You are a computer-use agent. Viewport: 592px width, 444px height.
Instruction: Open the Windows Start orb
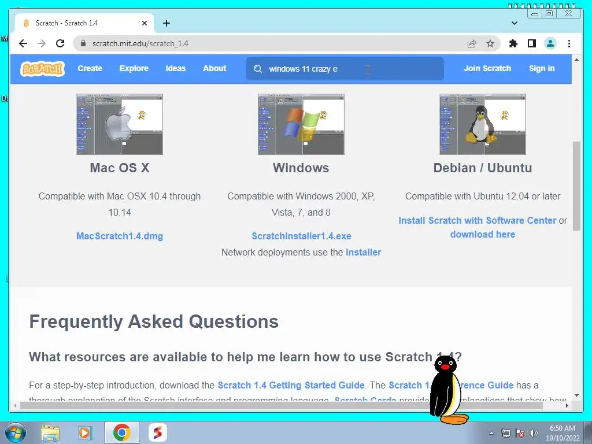click(15, 432)
